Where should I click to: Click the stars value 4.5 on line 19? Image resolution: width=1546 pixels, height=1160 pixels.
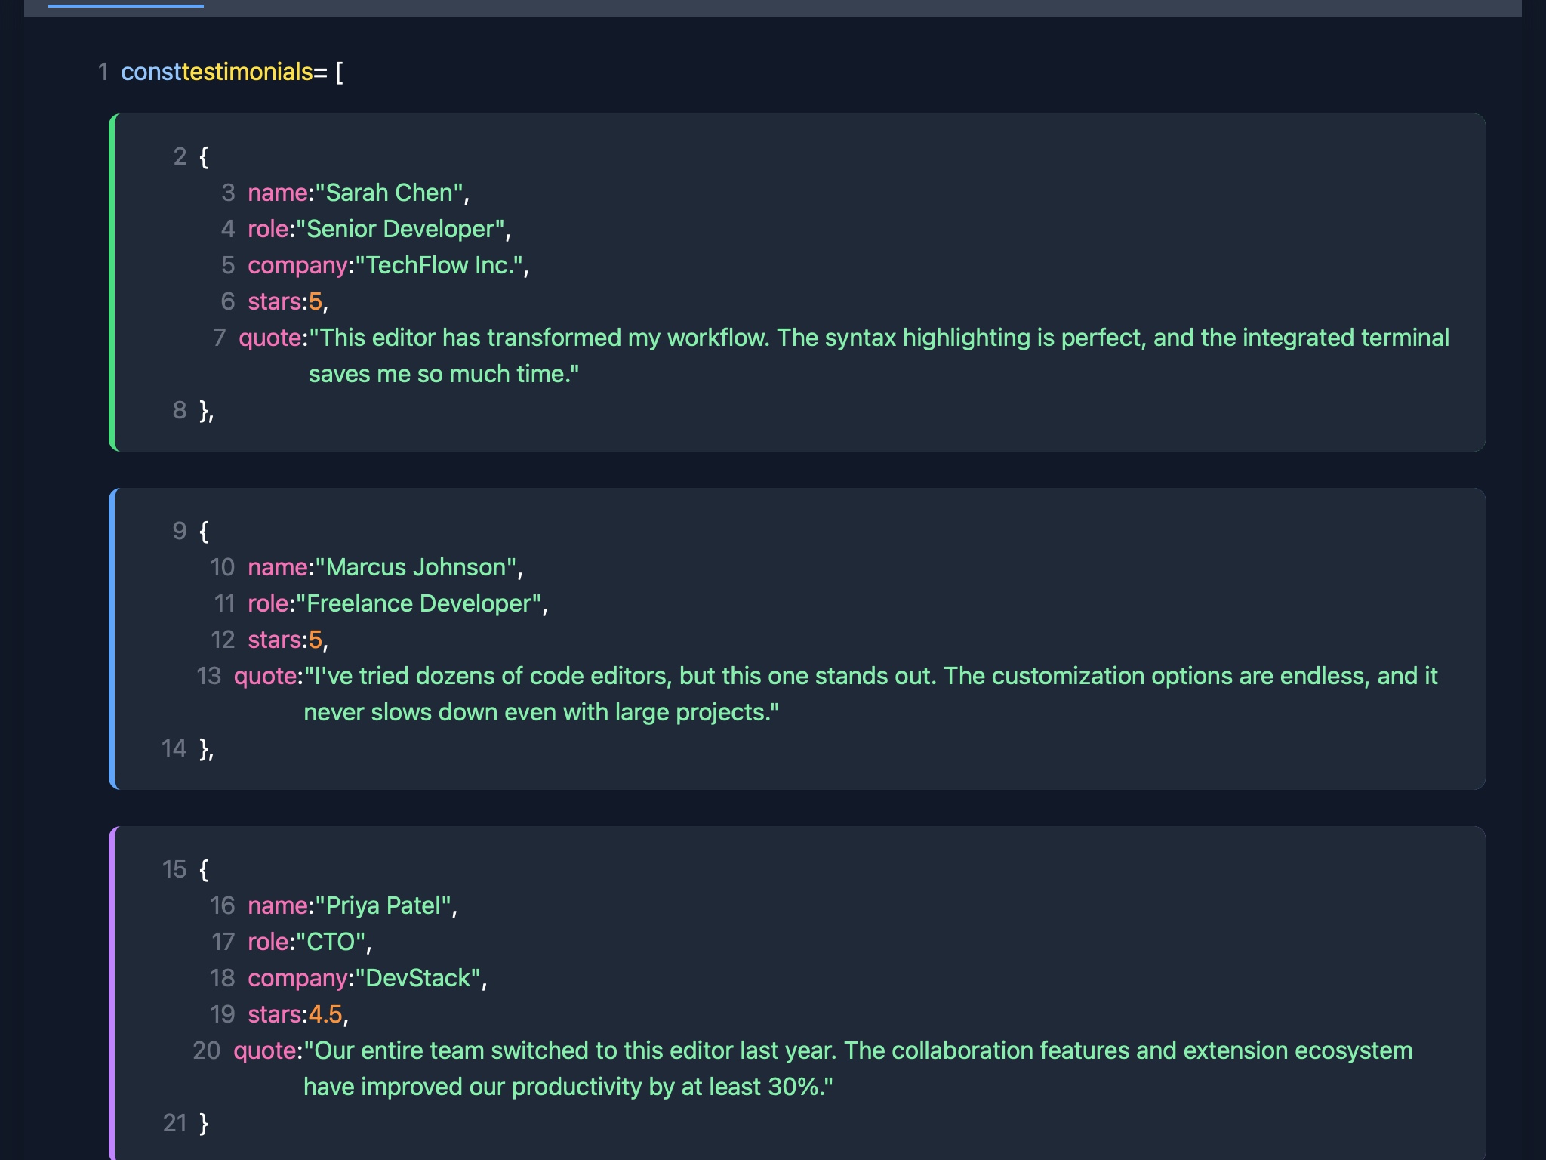tap(326, 1014)
